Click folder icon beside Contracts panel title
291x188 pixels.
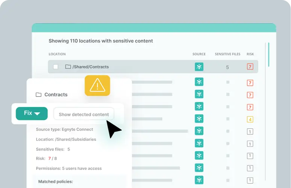38,95
